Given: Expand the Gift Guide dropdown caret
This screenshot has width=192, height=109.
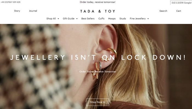Looking at the screenshot, I should 77,19.
